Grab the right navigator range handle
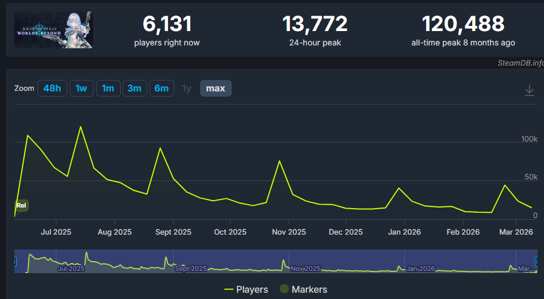The height and width of the screenshot is (299, 544). pos(536,261)
